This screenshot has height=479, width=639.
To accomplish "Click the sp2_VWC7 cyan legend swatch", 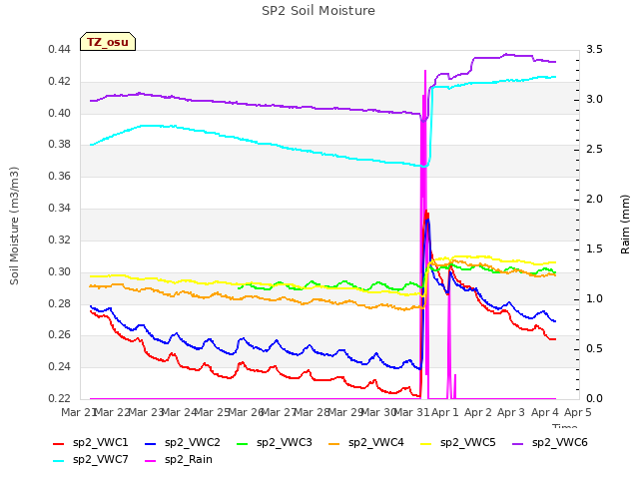I will click(59, 461).
